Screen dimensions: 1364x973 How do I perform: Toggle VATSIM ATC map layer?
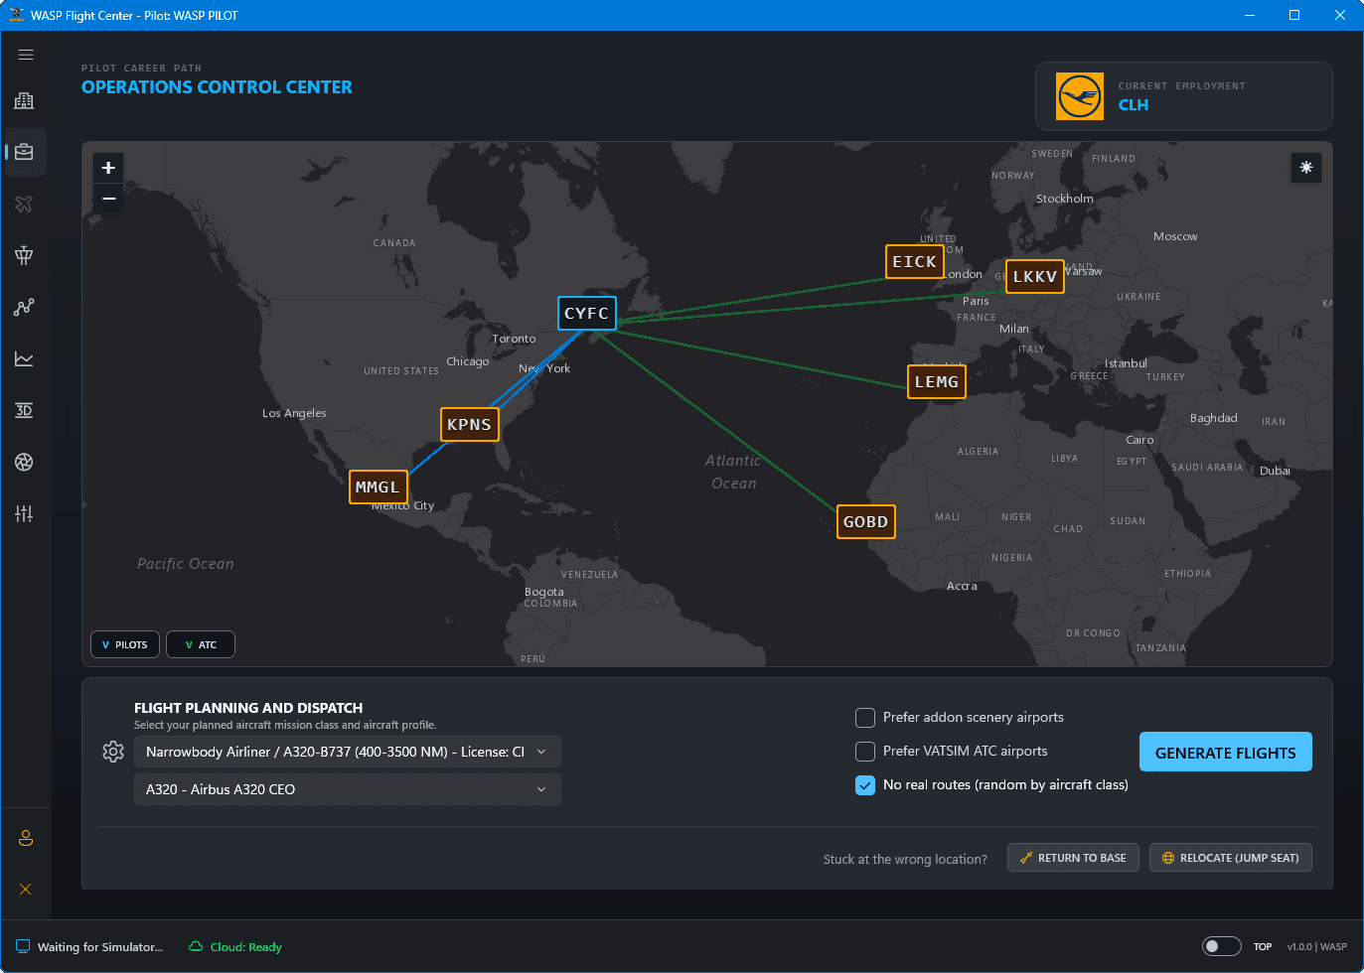click(201, 644)
